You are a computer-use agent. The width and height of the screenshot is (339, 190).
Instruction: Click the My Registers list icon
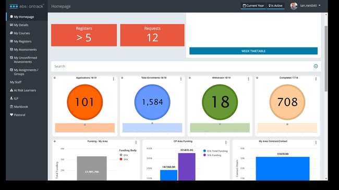click(x=11, y=41)
